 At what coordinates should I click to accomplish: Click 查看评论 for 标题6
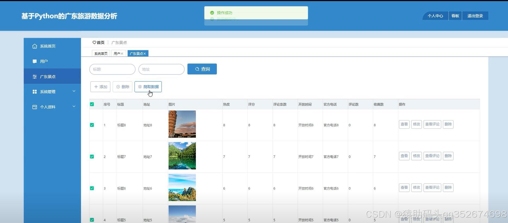(x=432, y=187)
